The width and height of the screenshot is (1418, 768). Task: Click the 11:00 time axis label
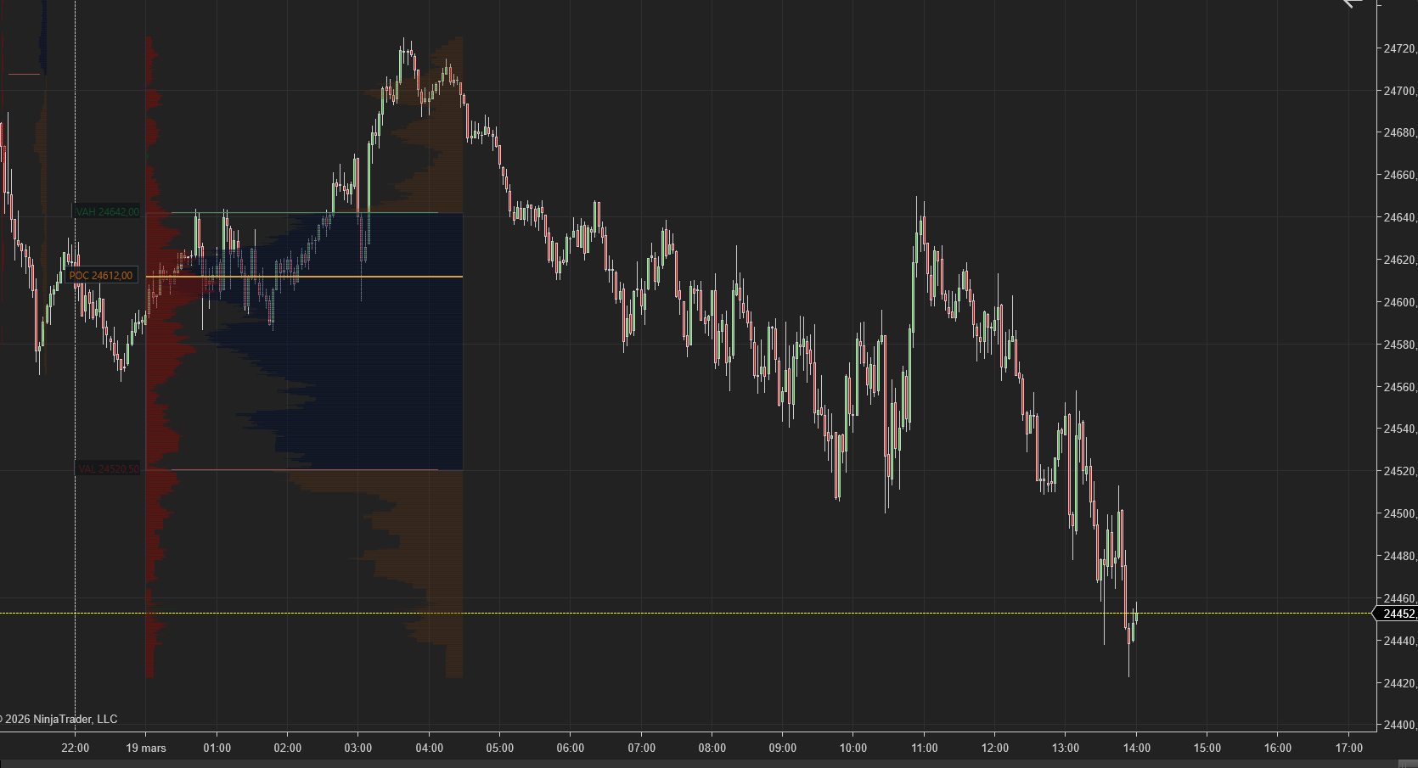pyautogui.click(x=925, y=748)
